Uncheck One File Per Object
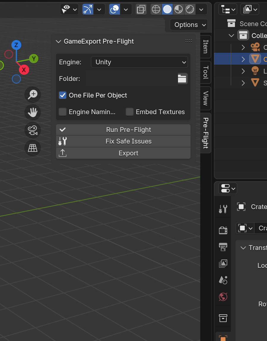The image size is (267, 341). [63, 95]
